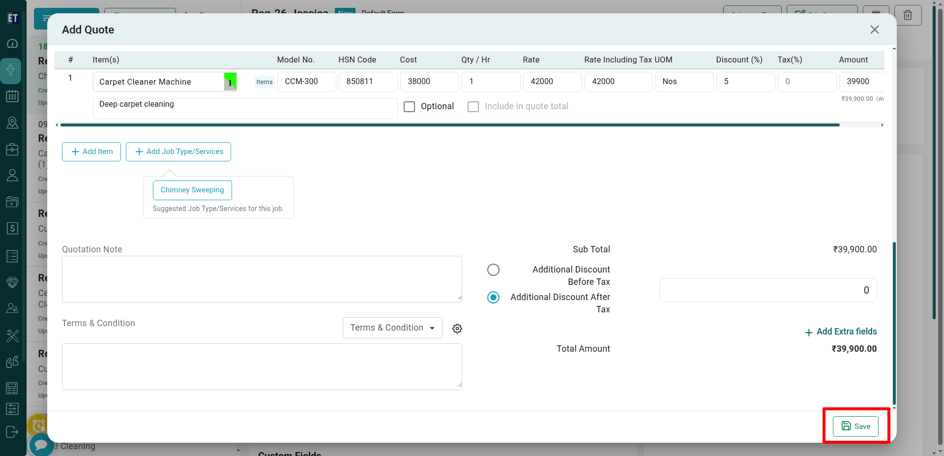
Task: Click the tools wrench icon in sidebar
Action: pyautogui.click(x=12, y=335)
